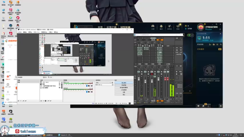This screenshot has width=244, height=137.
Task: Open 商城 store icon in League client
Action: point(178,27)
